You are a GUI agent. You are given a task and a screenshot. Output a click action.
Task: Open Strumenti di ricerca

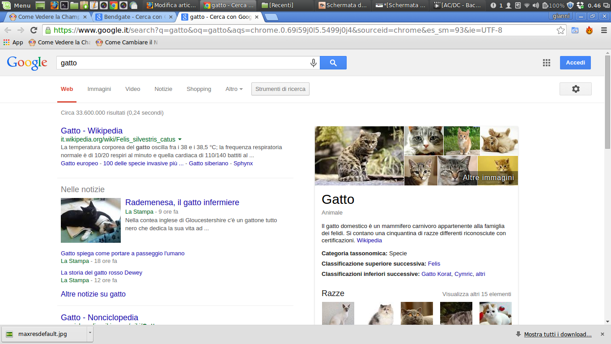tap(280, 89)
